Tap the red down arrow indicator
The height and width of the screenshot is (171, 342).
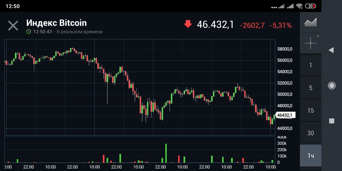pos(188,24)
